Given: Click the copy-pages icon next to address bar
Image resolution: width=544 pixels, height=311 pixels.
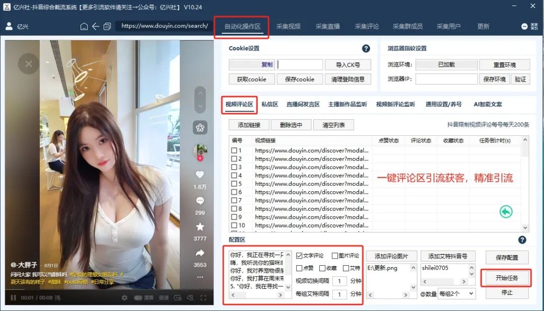Looking at the screenshot, I should 107,26.
